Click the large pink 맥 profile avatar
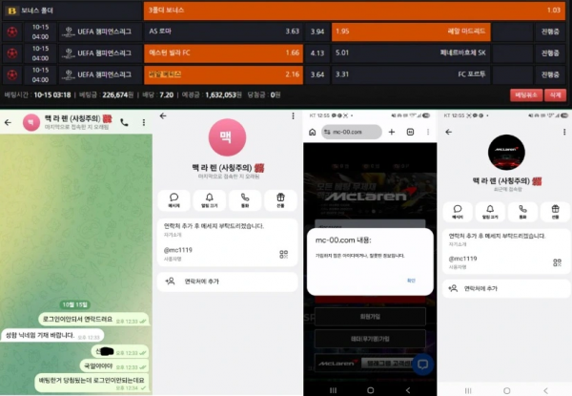The width and height of the screenshot is (572, 396). pos(227,137)
